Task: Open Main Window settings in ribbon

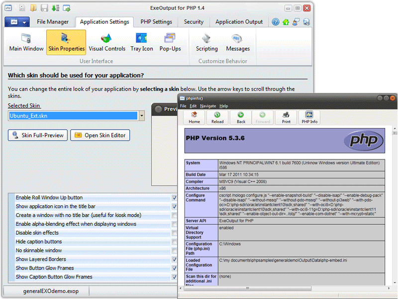Action: coord(26,42)
